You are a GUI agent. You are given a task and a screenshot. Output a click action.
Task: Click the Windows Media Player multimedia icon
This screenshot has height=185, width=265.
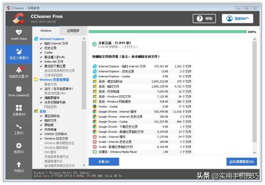click(94, 152)
